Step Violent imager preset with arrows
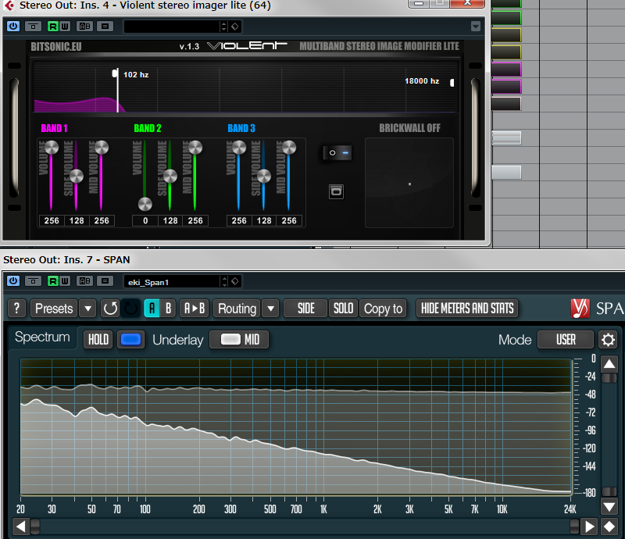Screen dimensions: 625x539 [x=224, y=27]
